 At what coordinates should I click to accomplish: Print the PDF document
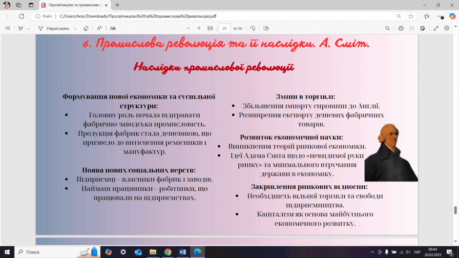pyautogui.click(x=401, y=28)
